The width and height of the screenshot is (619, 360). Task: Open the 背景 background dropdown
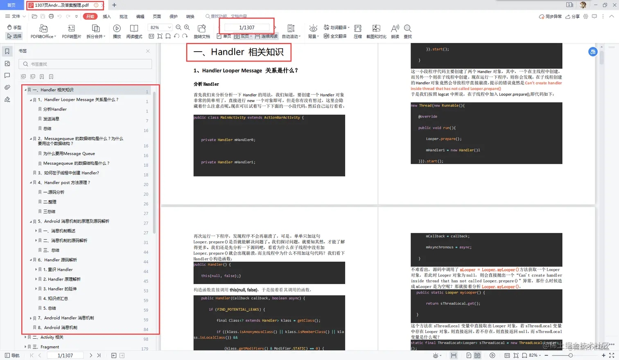[x=313, y=32]
